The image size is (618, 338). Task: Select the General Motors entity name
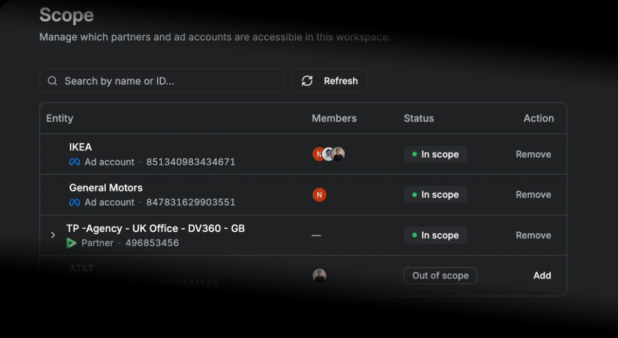click(106, 188)
